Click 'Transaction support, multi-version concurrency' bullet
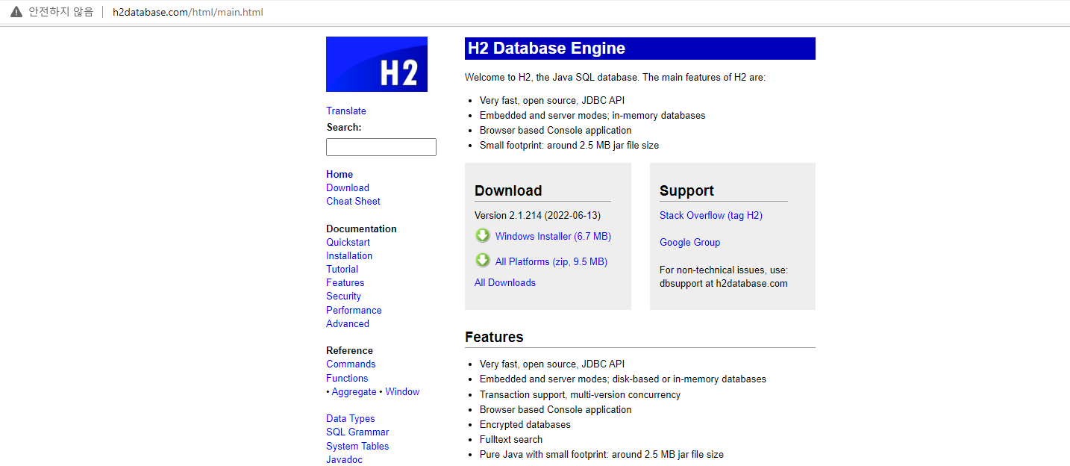The image size is (1070, 466). click(x=580, y=394)
